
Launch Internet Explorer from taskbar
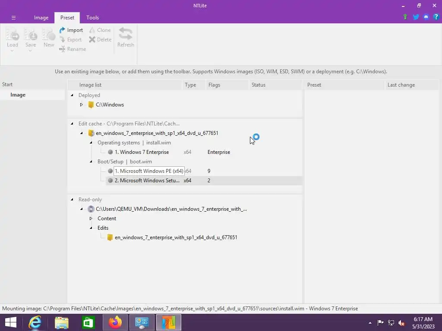coord(35,322)
